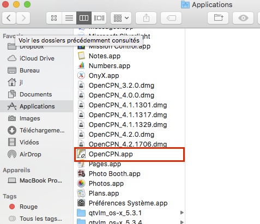Expand the qtvlm_os-x_5.3.1 folder arrow
The width and height of the screenshot is (260, 224).
click(182, 213)
